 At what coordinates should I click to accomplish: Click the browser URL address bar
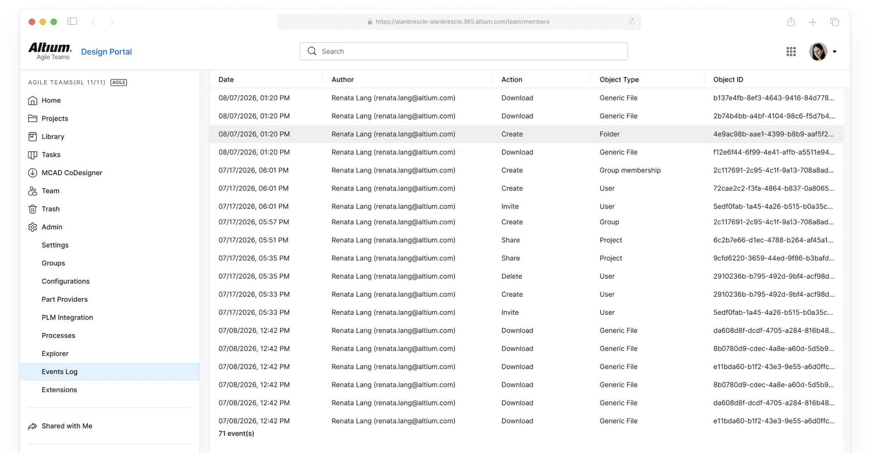point(459,22)
